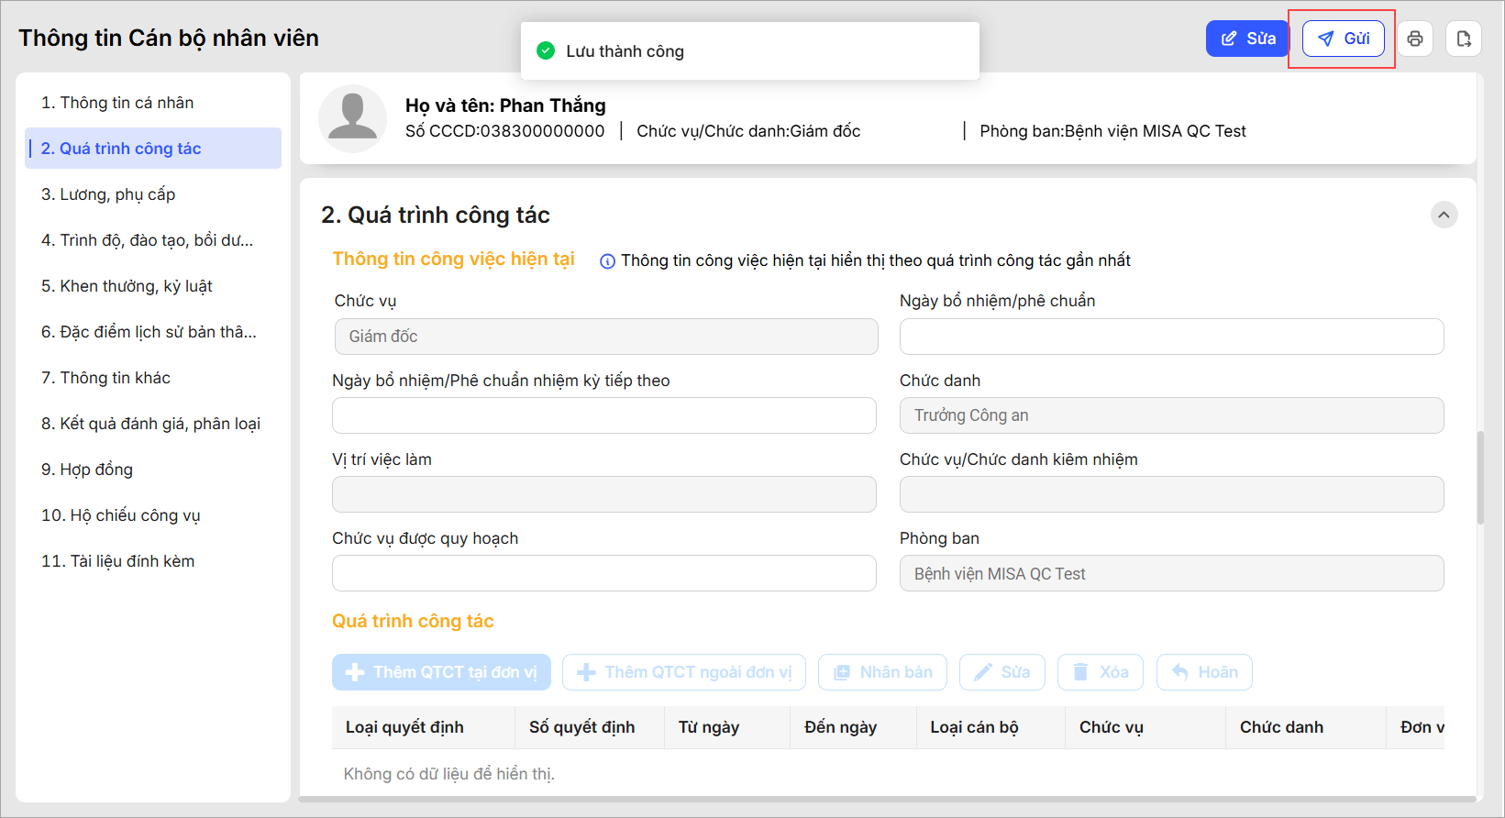The height and width of the screenshot is (818, 1505).
Task: Click the employee avatar placeholder
Action: tap(352, 118)
